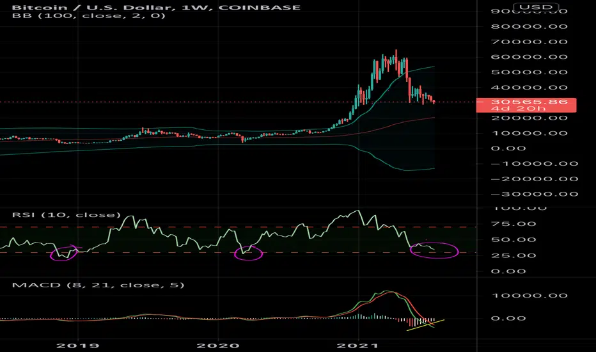This screenshot has height=352, width=596.
Task: Select the RSI (10, close) indicator label
Action: (66, 215)
